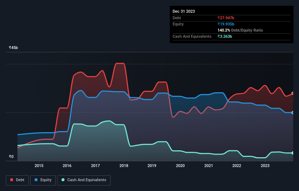Click the 2023 x-axis label
299x191 pixels.
(x=265, y=166)
